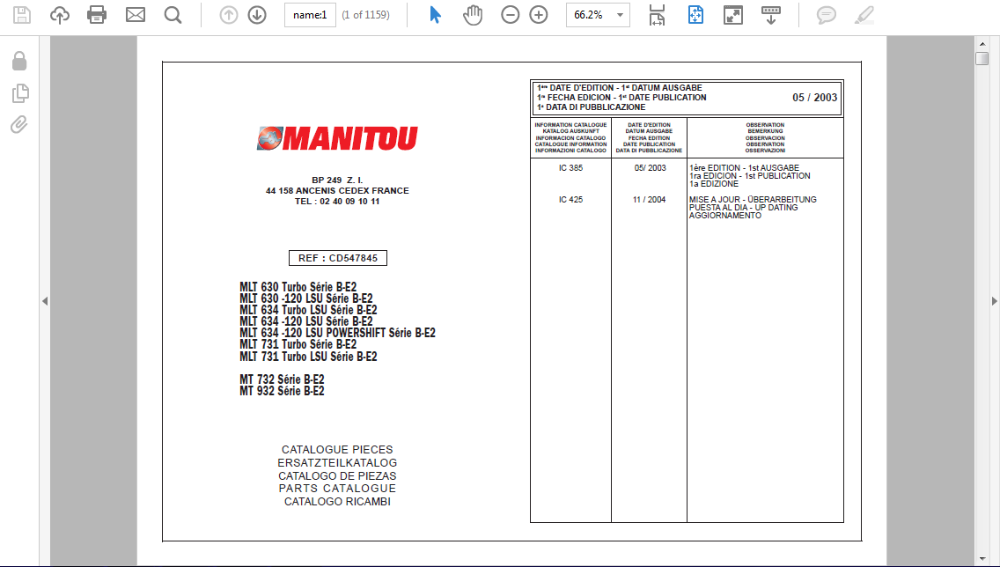Open the Find text magnifier

[173, 15]
